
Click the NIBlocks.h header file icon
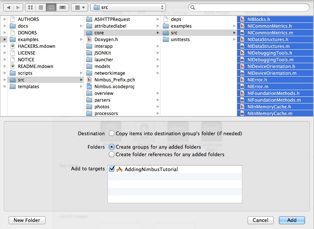(x=242, y=19)
